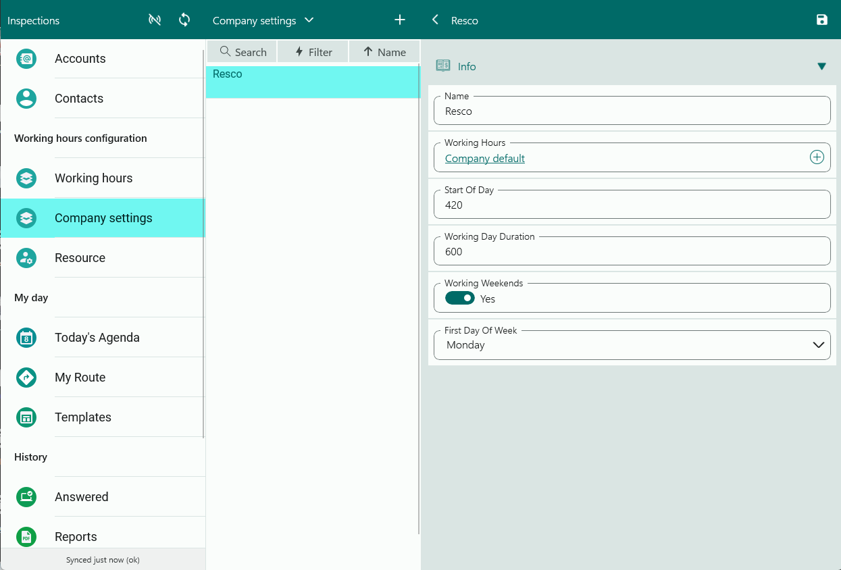This screenshot has height=570, width=841.
Task: Click the offline link icon in header
Action: [155, 20]
